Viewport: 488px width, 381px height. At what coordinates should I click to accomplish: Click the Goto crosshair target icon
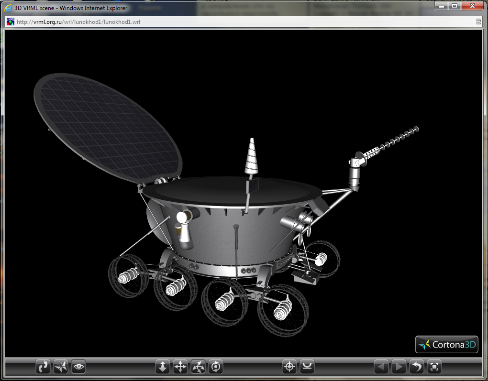click(289, 367)
